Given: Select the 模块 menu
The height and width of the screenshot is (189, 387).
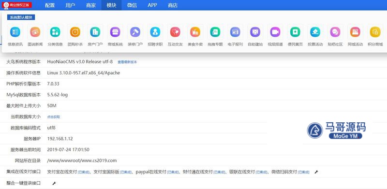Looking at the screenshot, I should [111, 5].
